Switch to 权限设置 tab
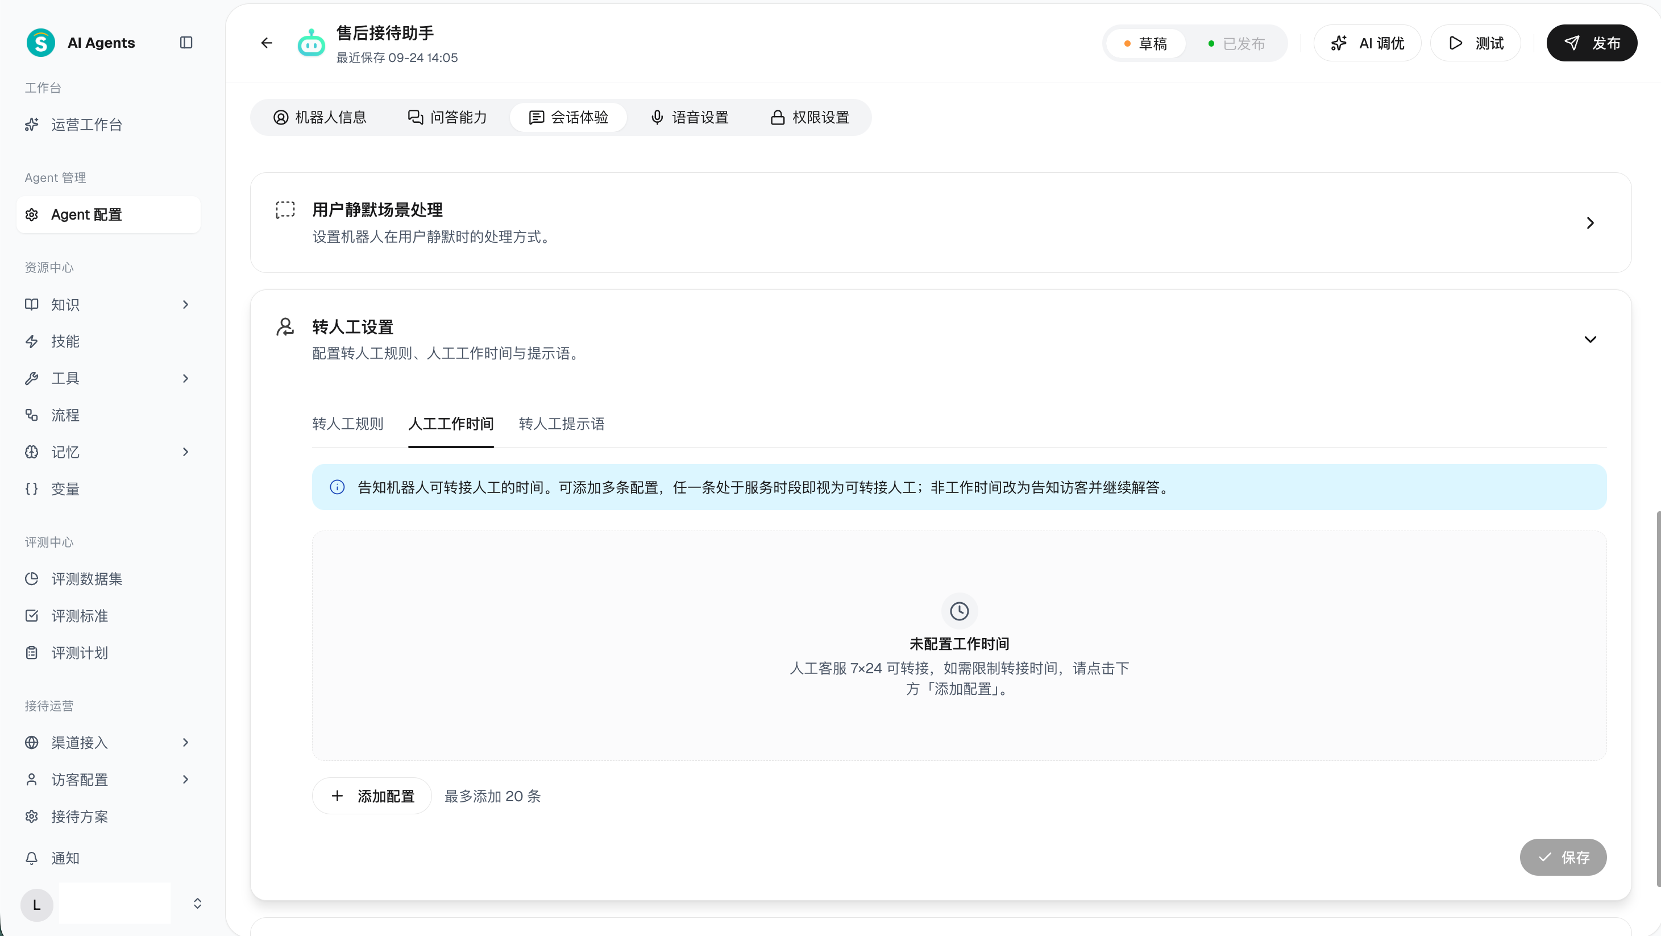This screenshot has height=936, width=1661. click(x=810, y=117)
